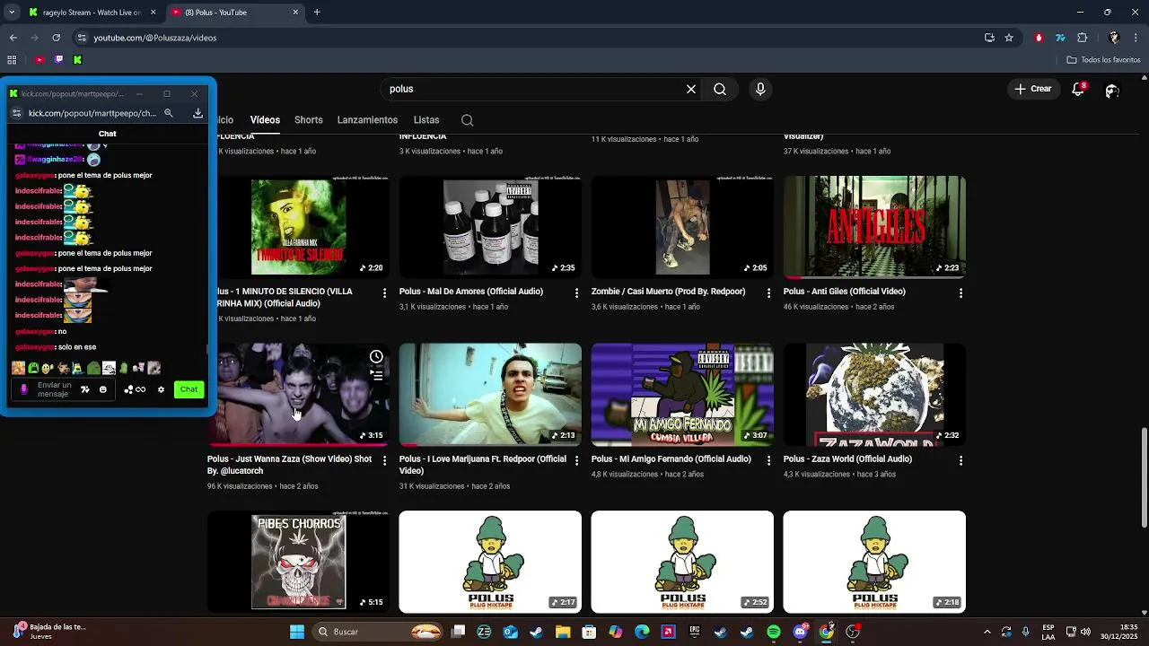Open Epic Games Launcher from taskbar
This screenshot has height=646, width=1149.
(694, 632)
